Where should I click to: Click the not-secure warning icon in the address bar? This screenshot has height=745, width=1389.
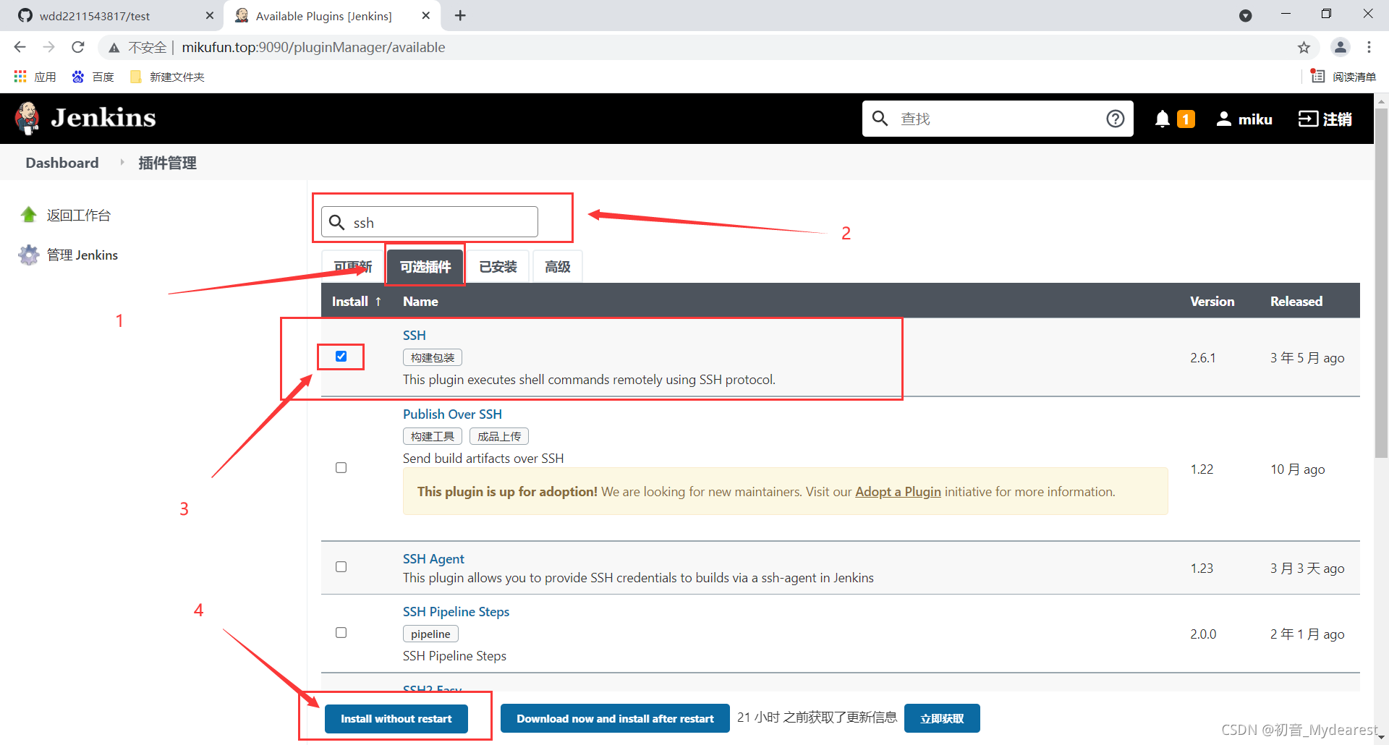114,48
